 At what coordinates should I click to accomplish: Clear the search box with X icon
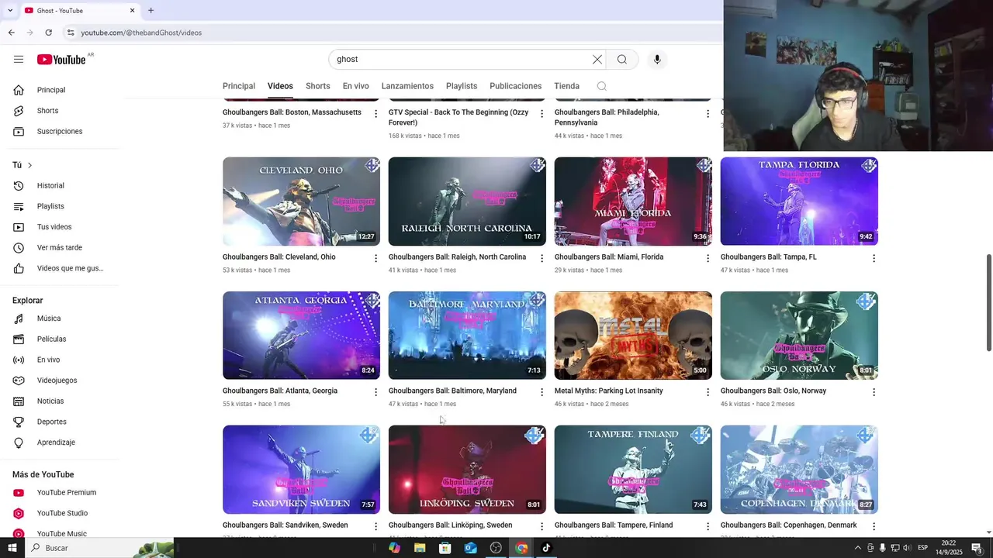point(597,60)
